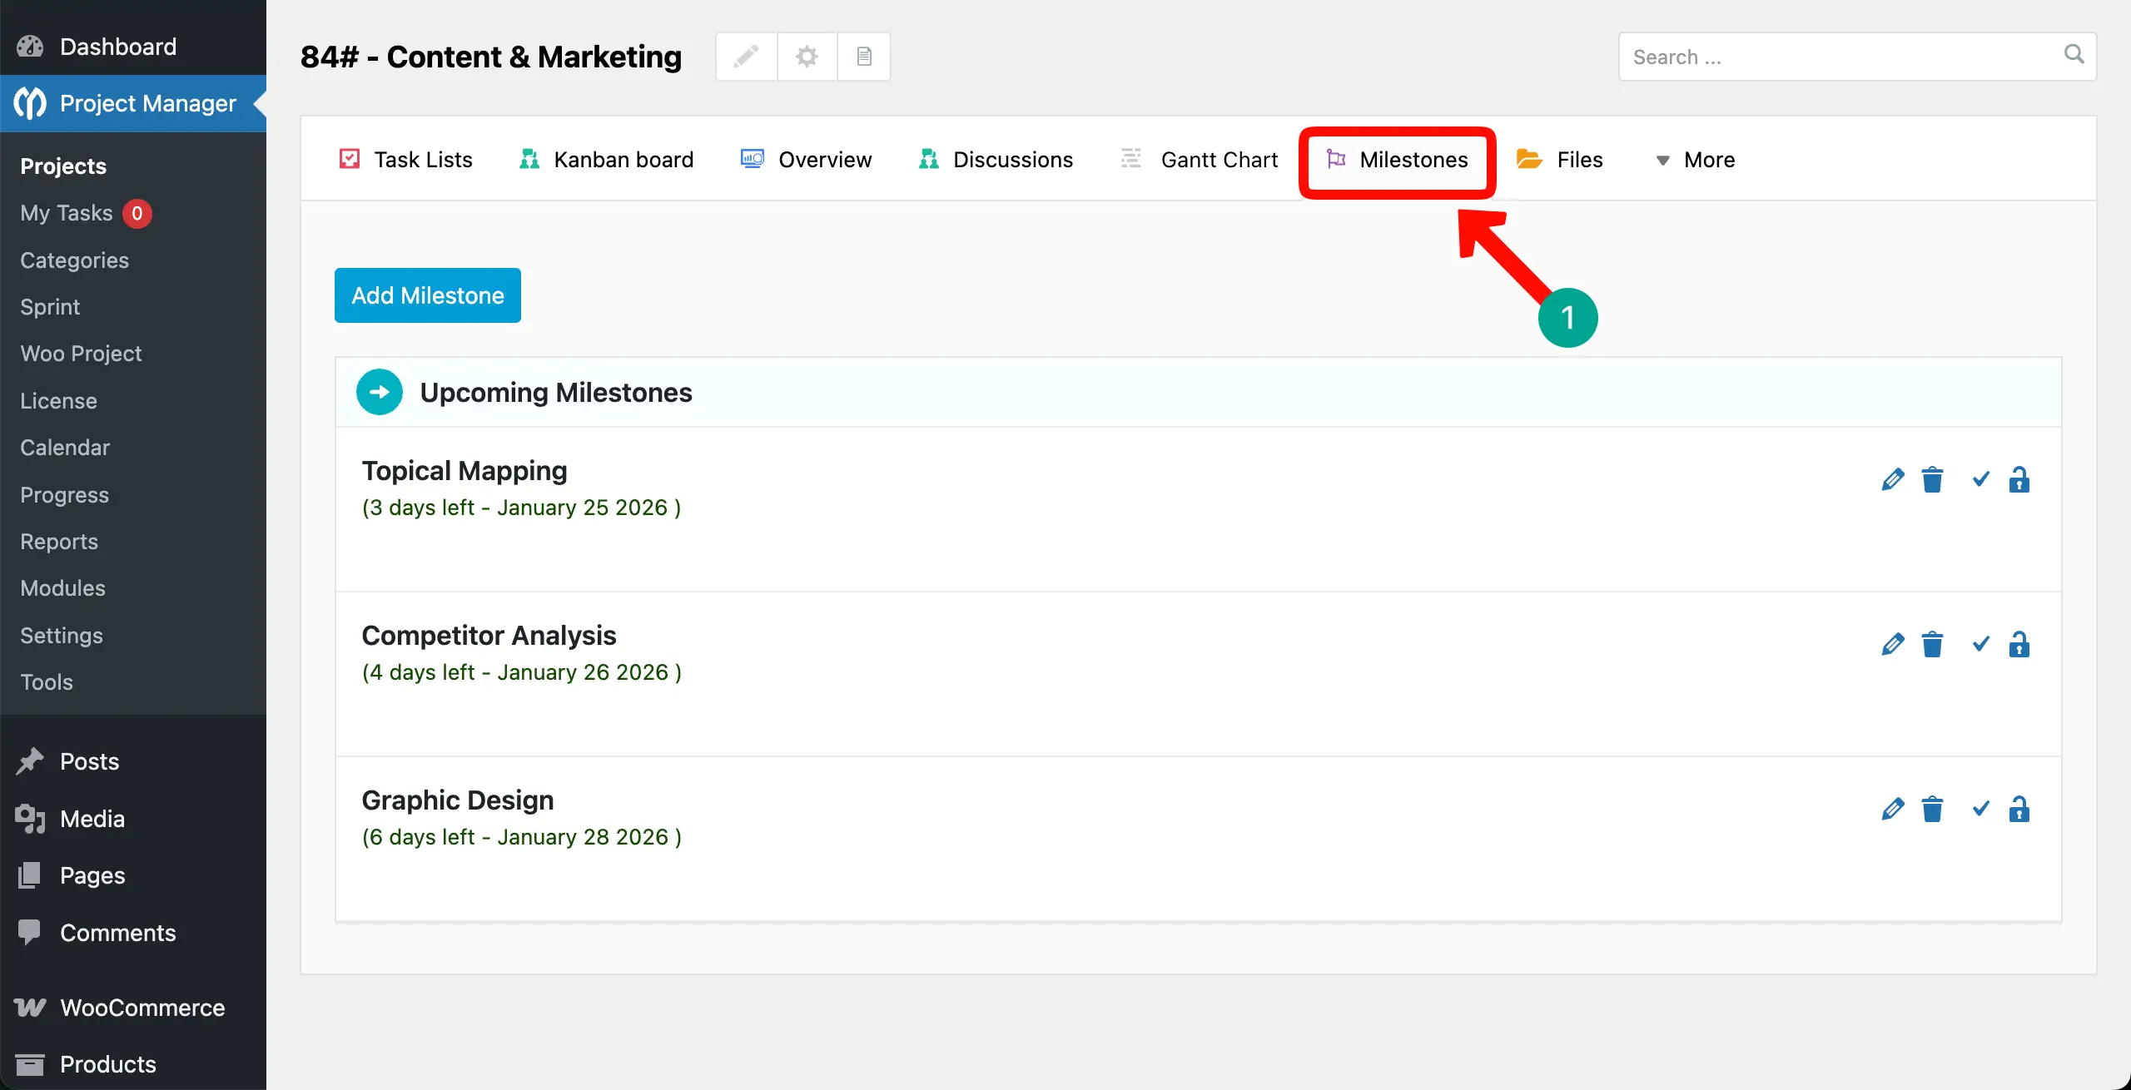This screenshot has width=2131, height=1090.
Task: Click the project document icon
Action: coord(864,57)
